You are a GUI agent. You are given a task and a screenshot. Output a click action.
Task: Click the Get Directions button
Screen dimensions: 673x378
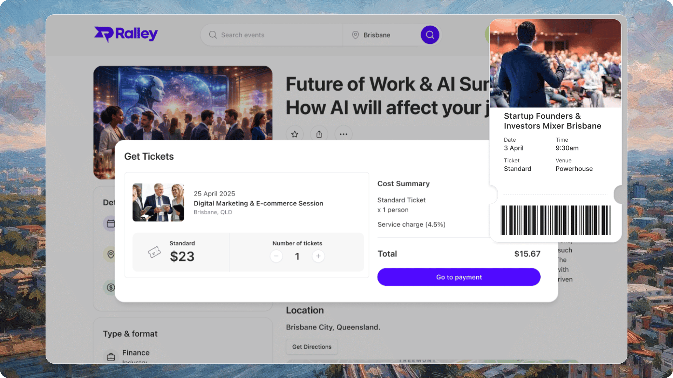312,346
